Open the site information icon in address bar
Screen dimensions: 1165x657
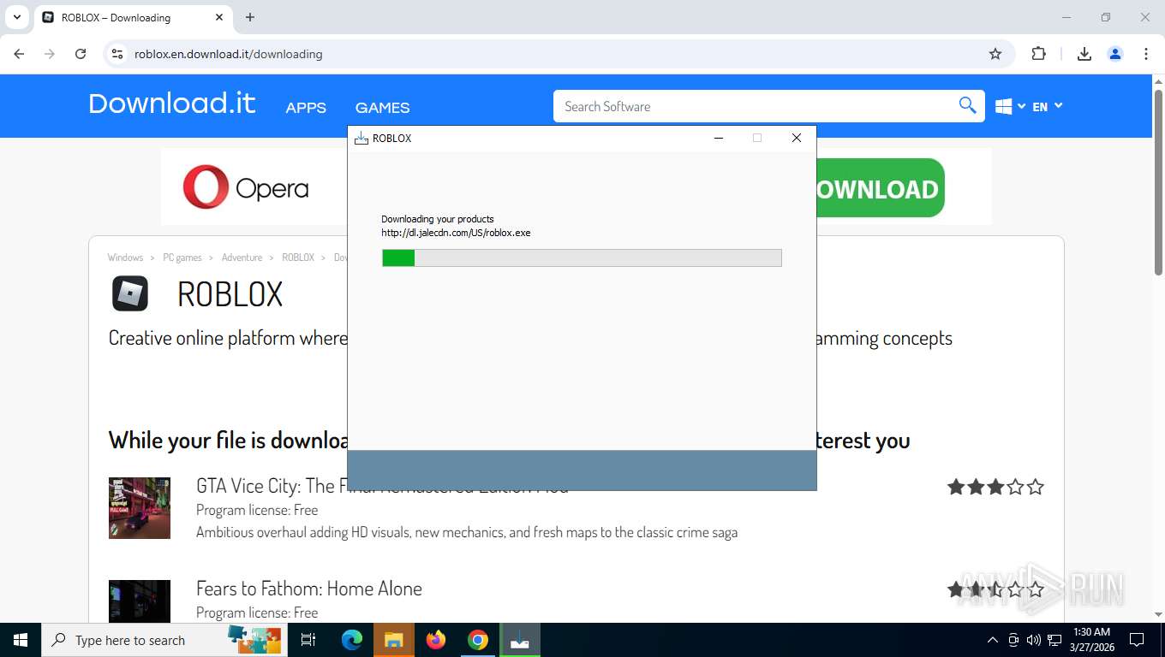[117, 54]
